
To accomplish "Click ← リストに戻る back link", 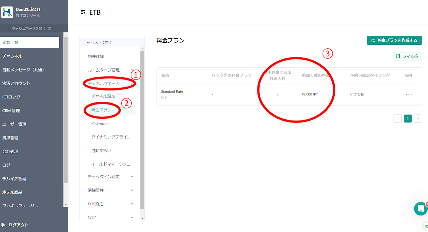I will 99,42.
